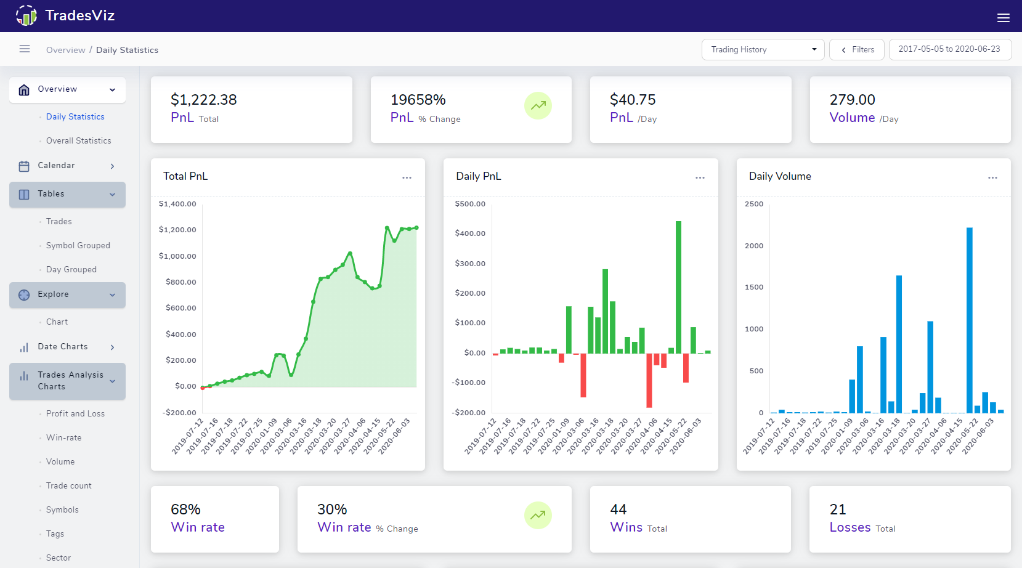The width and height of the screenshot is (1022, 568).
Task: Select the Calendar icon in sidebar
Action: (24, 165)
